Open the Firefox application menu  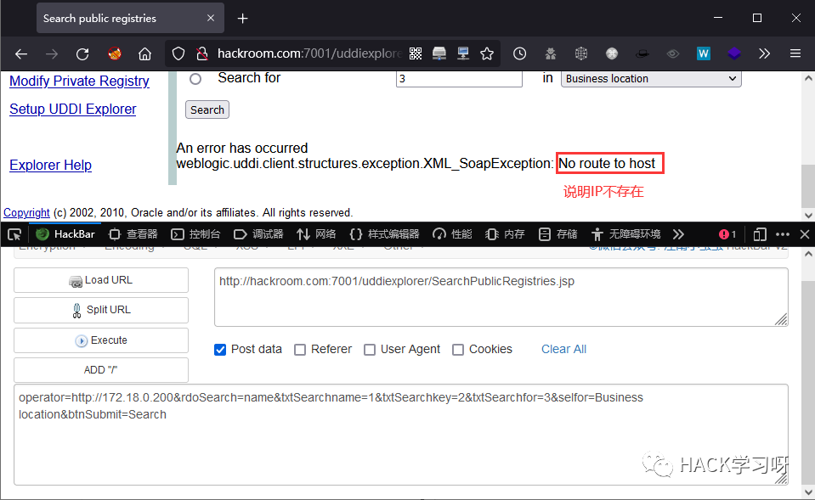(x=795, y=53)
